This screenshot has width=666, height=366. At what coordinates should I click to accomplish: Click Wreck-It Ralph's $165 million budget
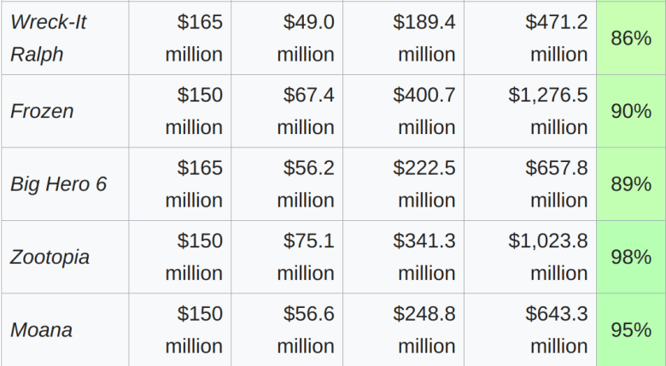click(x=194, y=38)
